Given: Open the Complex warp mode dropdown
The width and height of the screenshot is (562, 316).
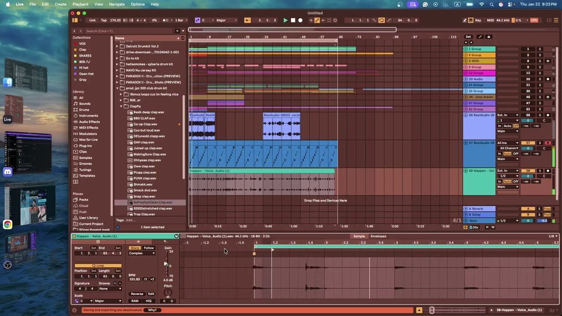Looking at the screenshot, I should [x=141, y=253].
